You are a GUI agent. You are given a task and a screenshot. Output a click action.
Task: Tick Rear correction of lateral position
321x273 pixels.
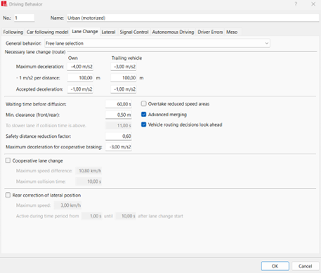[8, 195]
